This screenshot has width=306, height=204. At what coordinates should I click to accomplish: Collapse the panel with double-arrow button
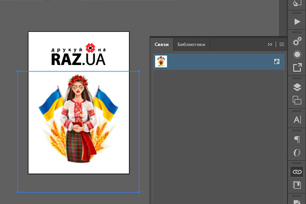[270, 45]
